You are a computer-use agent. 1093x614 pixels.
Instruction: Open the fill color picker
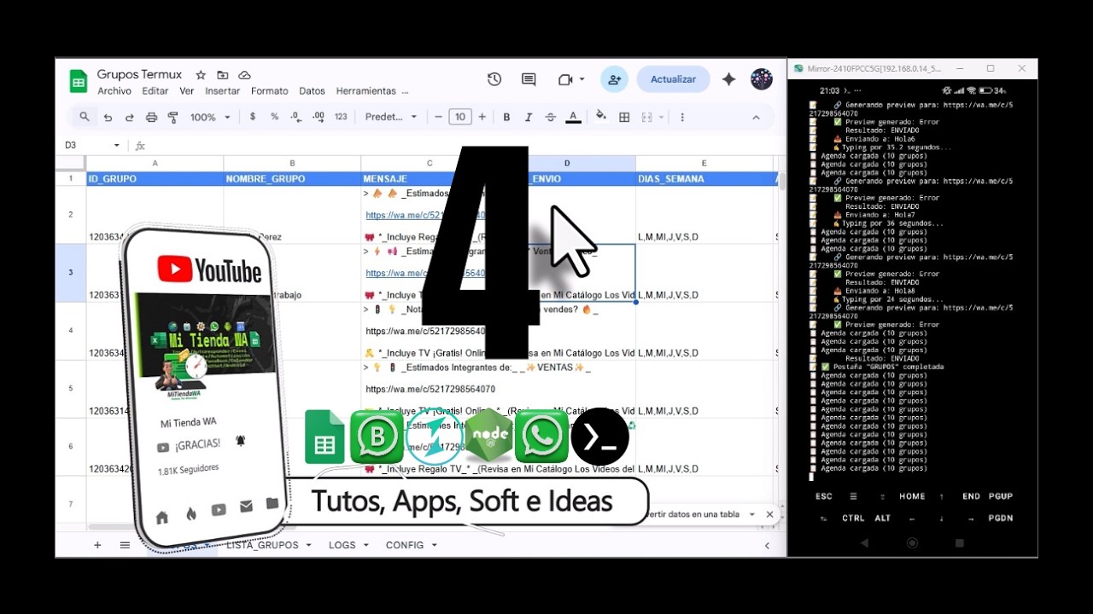[601, 117]
